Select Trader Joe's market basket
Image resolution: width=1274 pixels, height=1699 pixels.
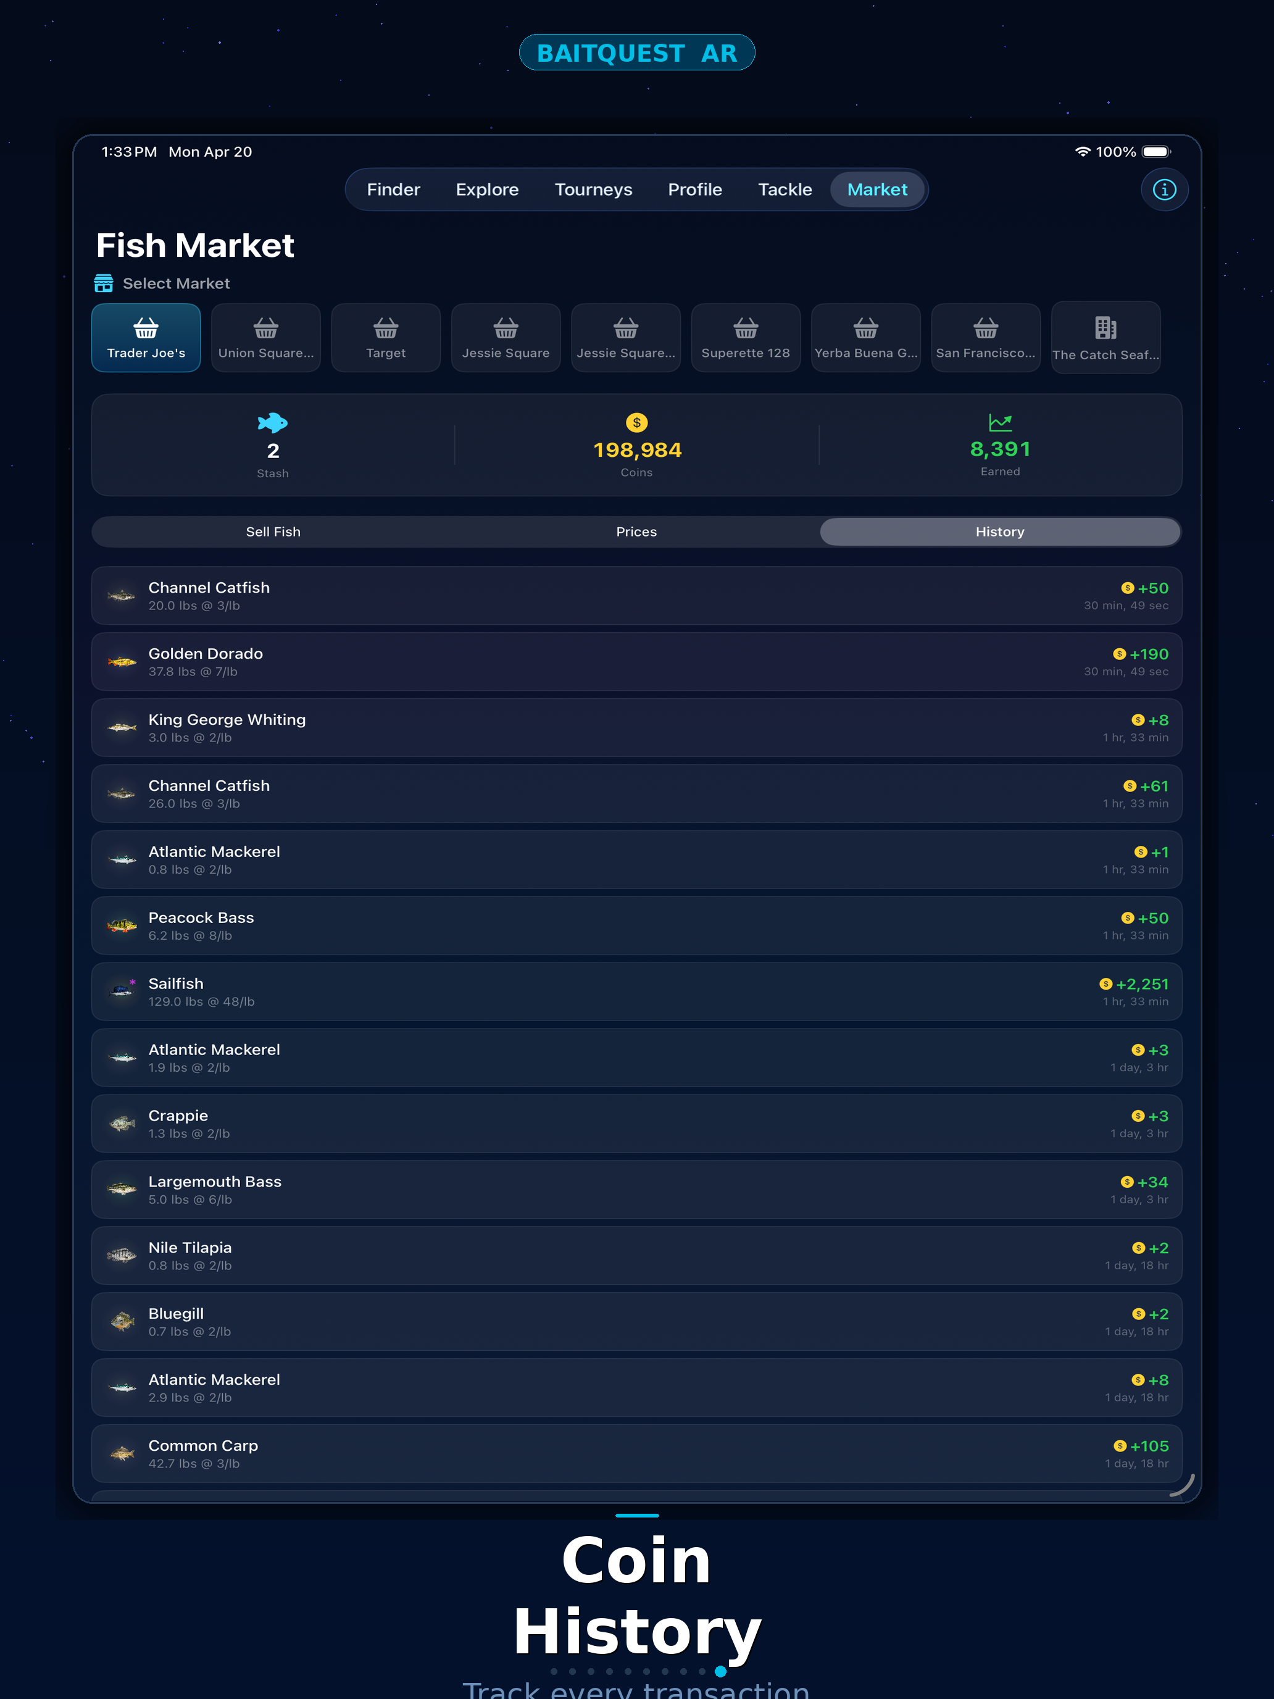(146, 338)
